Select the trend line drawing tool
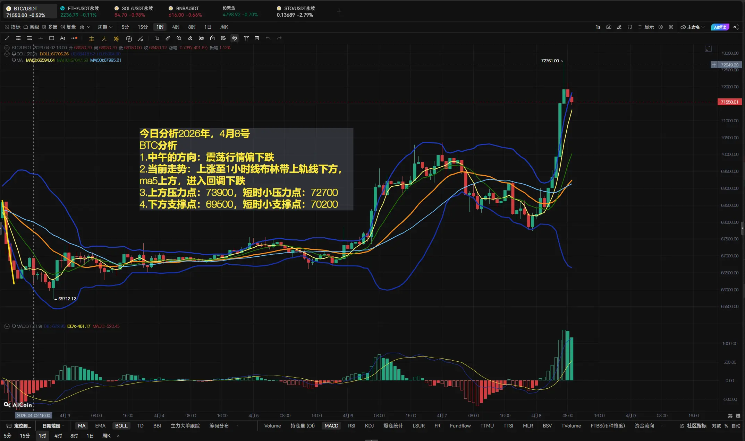745x441 pixels. point(7,38)
